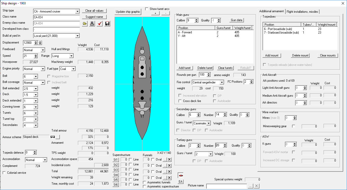Click the armour scheme diagram icon
347x190 pixels.
click(53, 137)
